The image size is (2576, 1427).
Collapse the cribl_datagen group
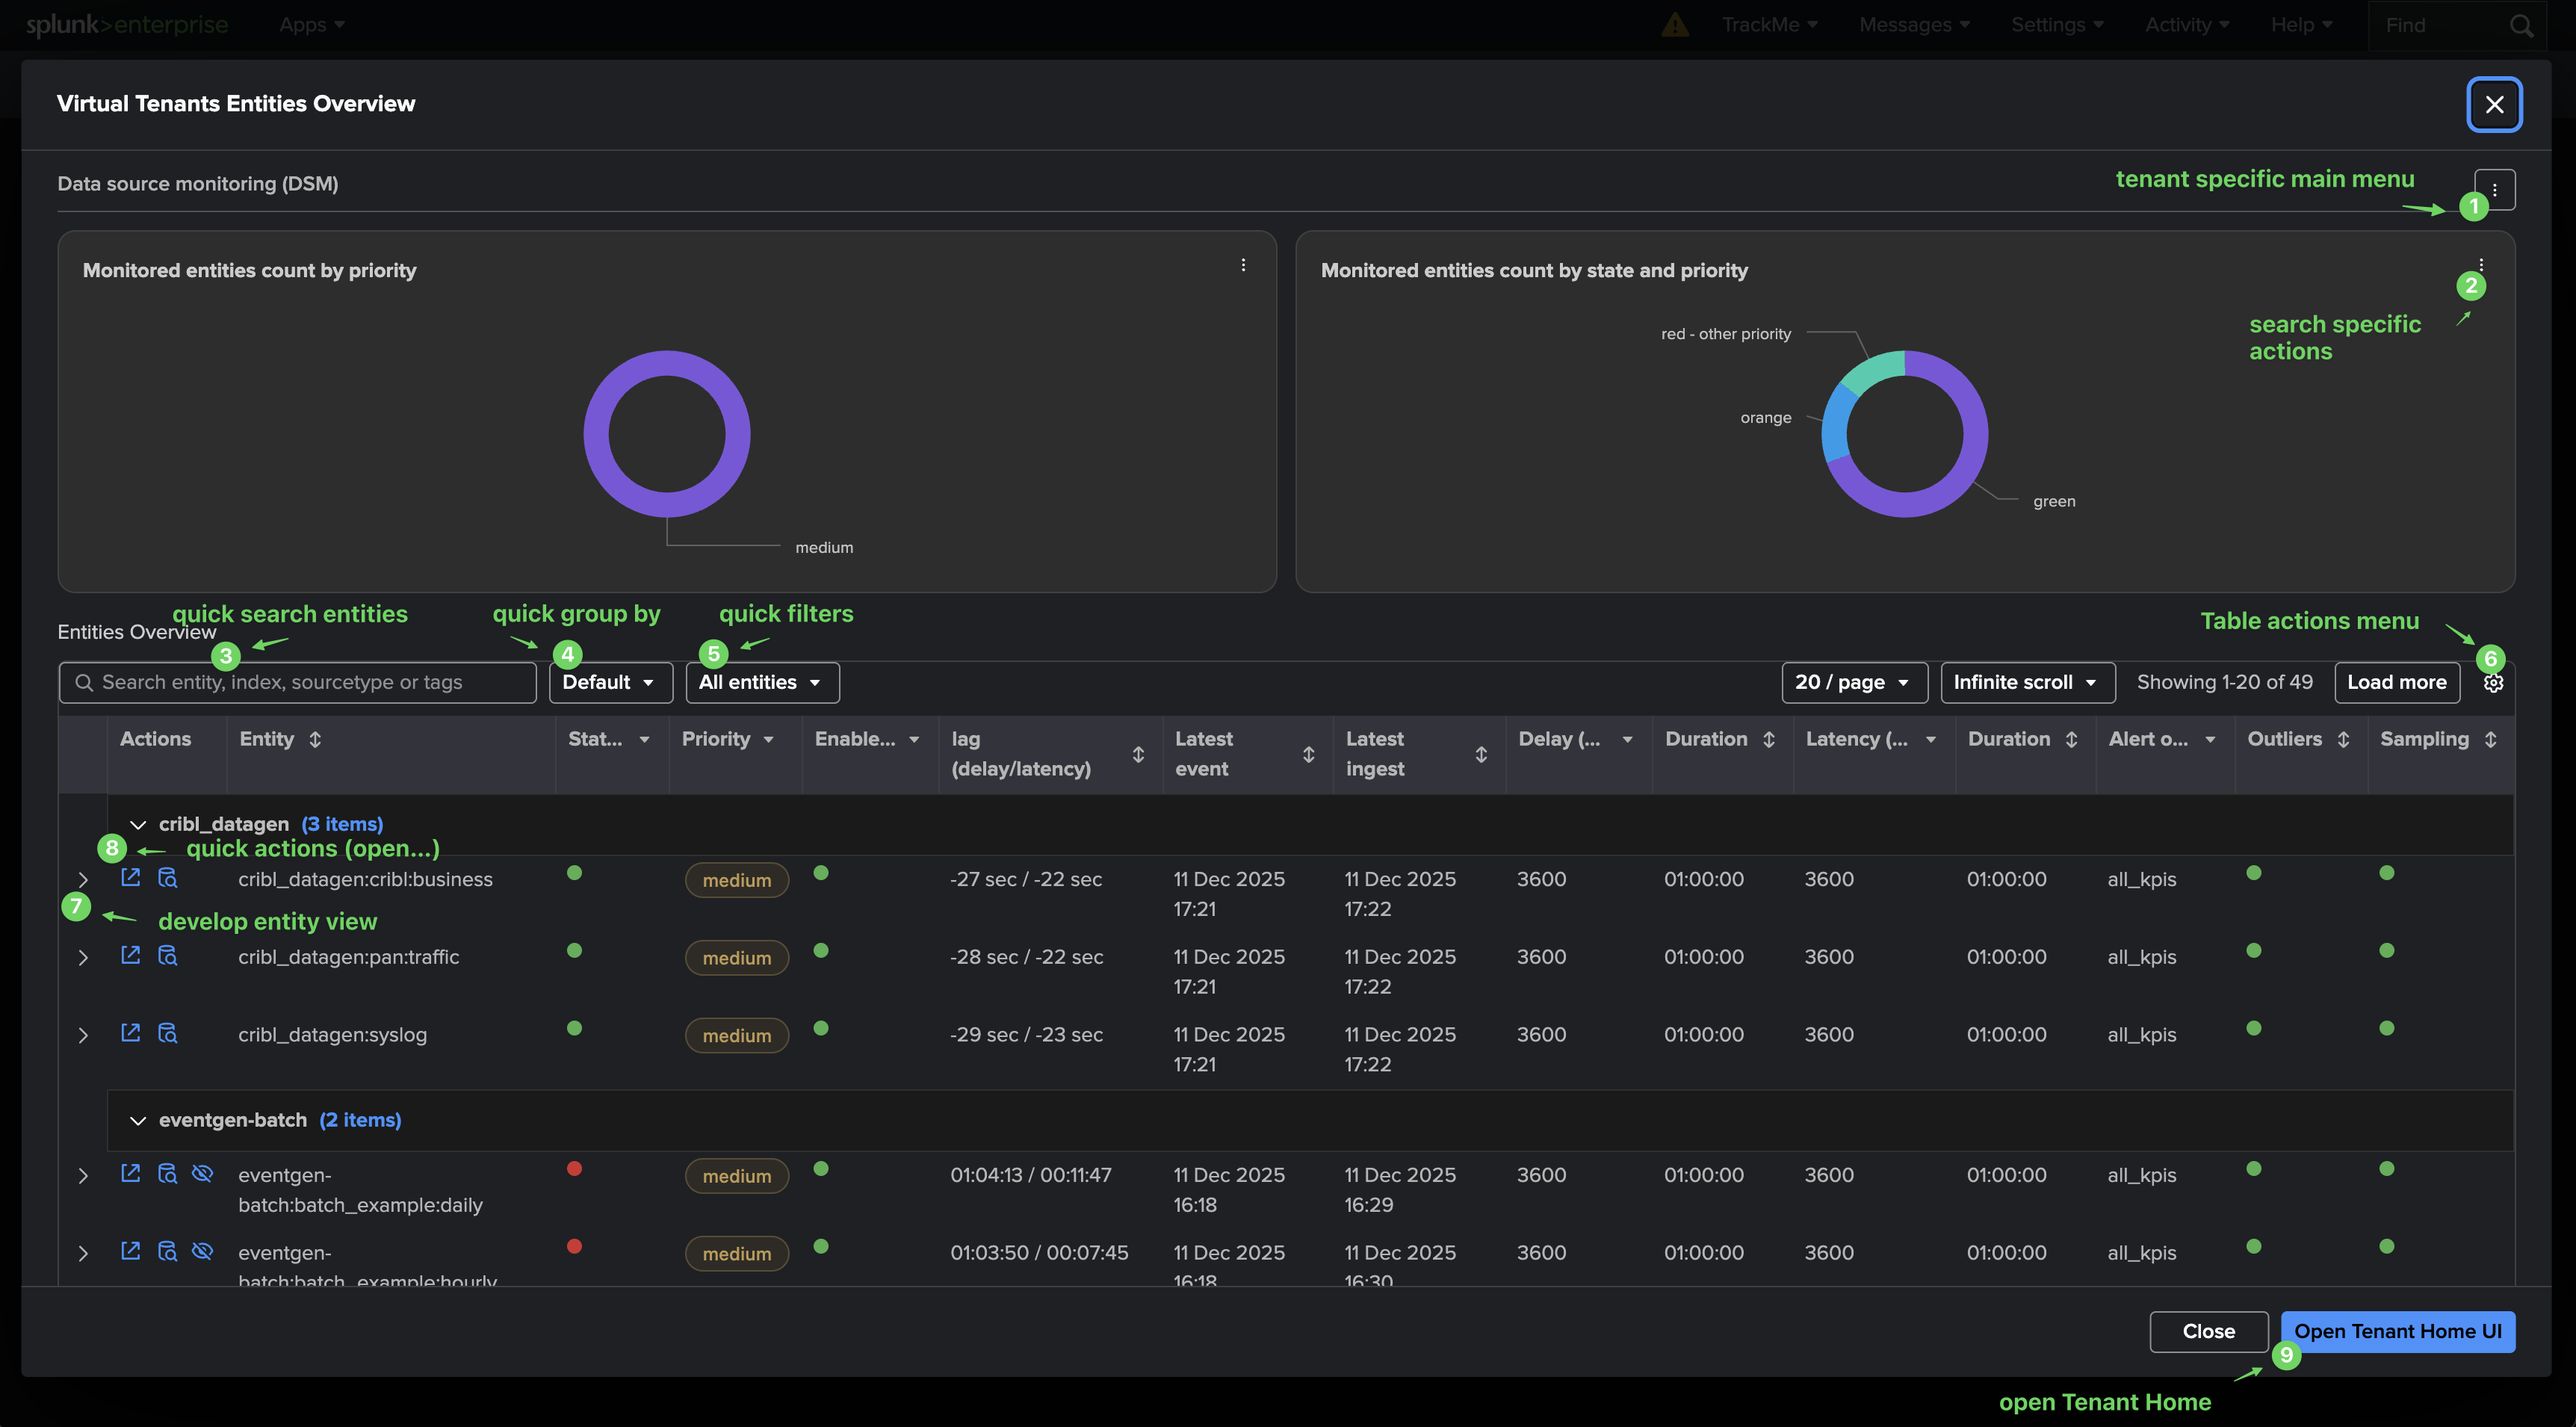tap(138, 824)
